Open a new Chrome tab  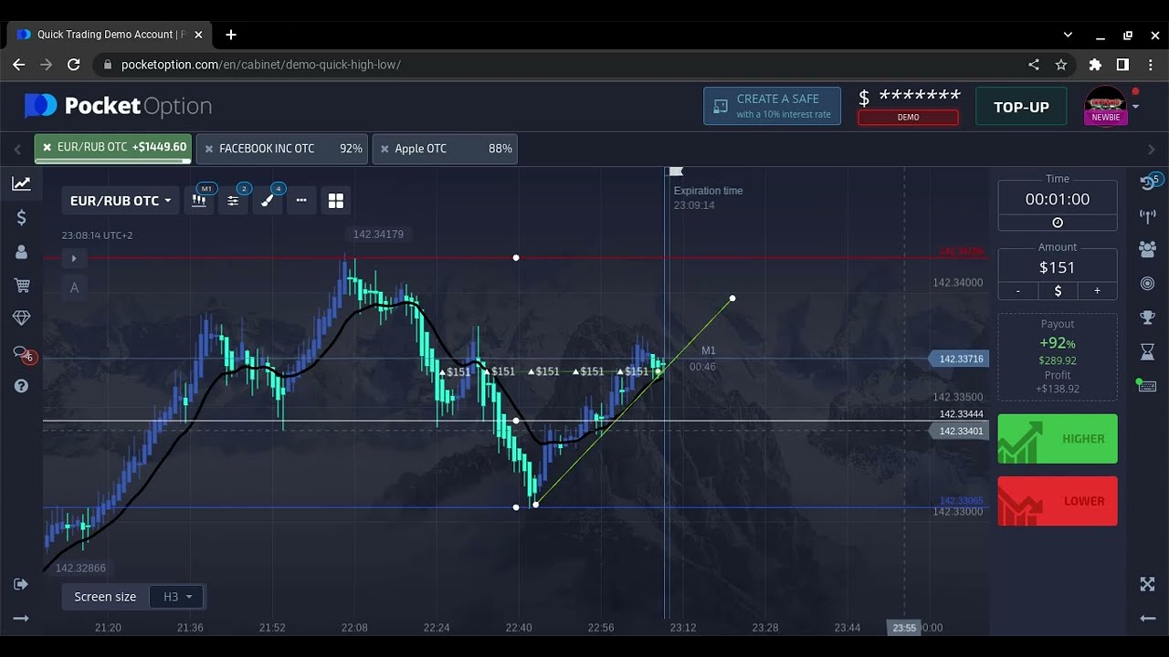[x=231, y=35]
